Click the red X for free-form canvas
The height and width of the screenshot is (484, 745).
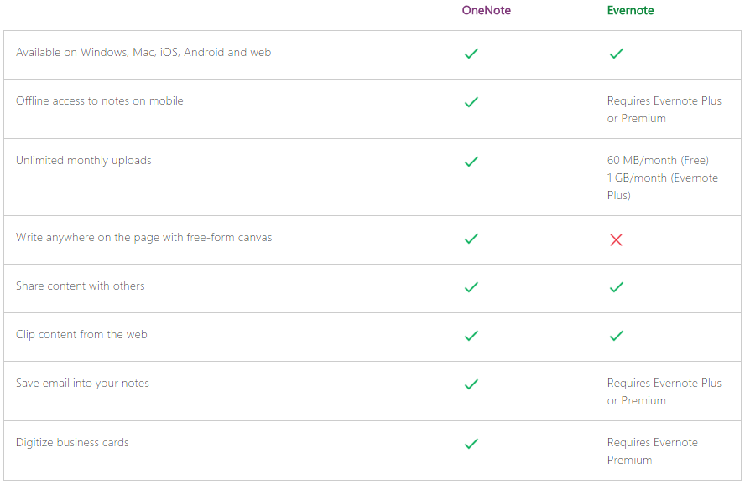pos(617,239)
